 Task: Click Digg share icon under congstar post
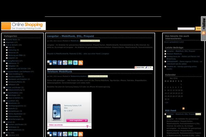coord(55,63)
